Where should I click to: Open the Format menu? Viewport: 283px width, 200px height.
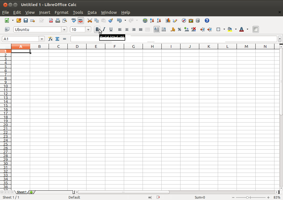(x=61, y=12)
